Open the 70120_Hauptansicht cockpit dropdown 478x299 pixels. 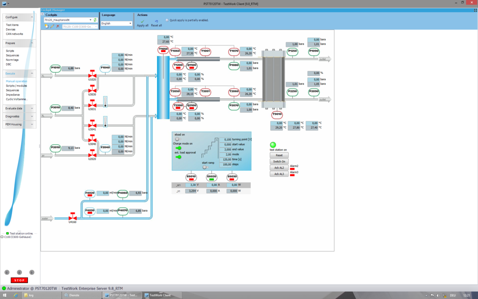click(x=90, y=20)
